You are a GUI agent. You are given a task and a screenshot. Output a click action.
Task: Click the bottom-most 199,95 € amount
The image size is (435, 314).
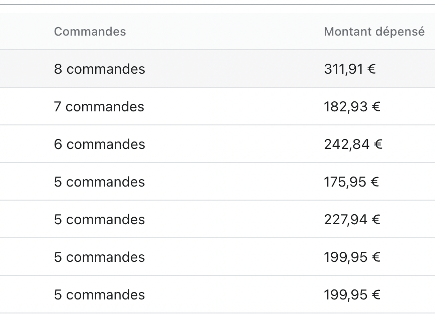click(x=352, y=295)
